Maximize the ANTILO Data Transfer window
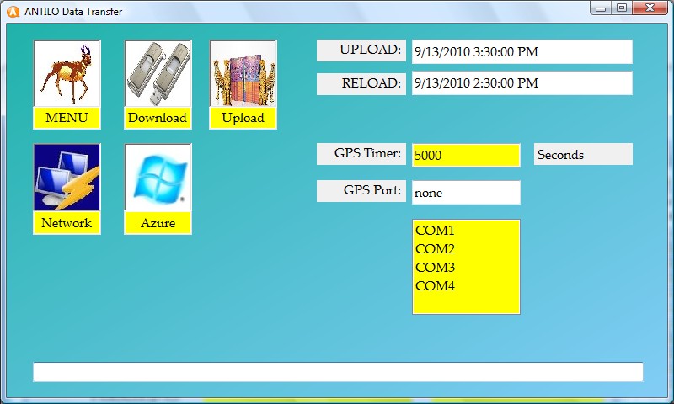The height and width of the screenshot is (404, 674). (622, 8)
